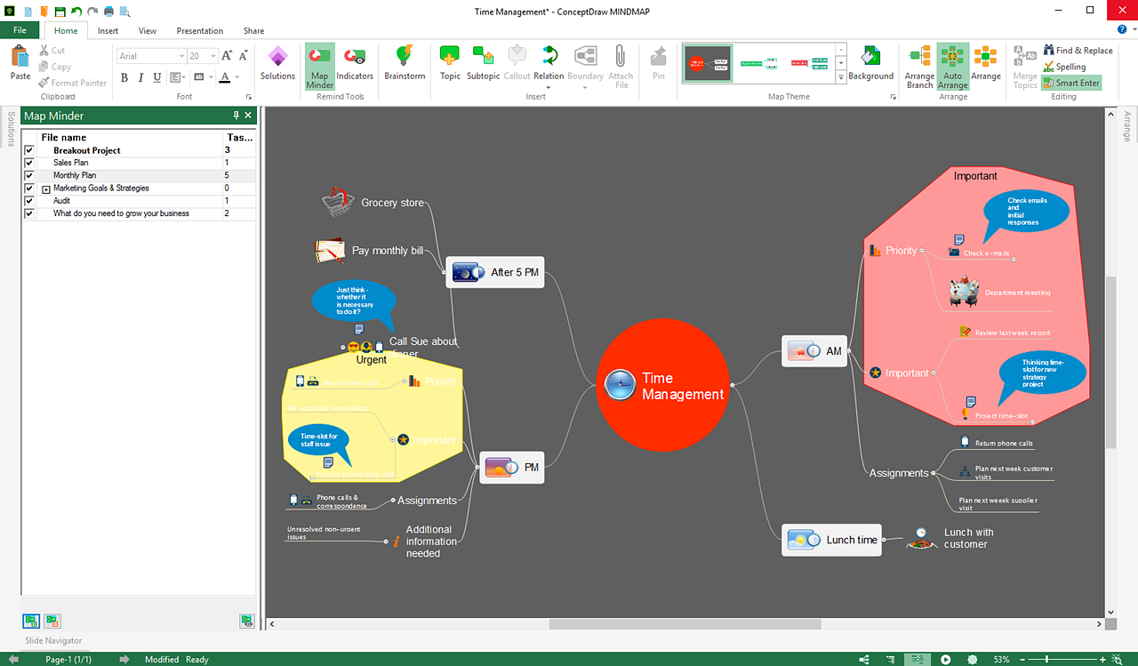Image resolution: width=1138 pixels, height=666 pixels.
Task: Select the green map theme thumbnail
Action: [758, 63]
